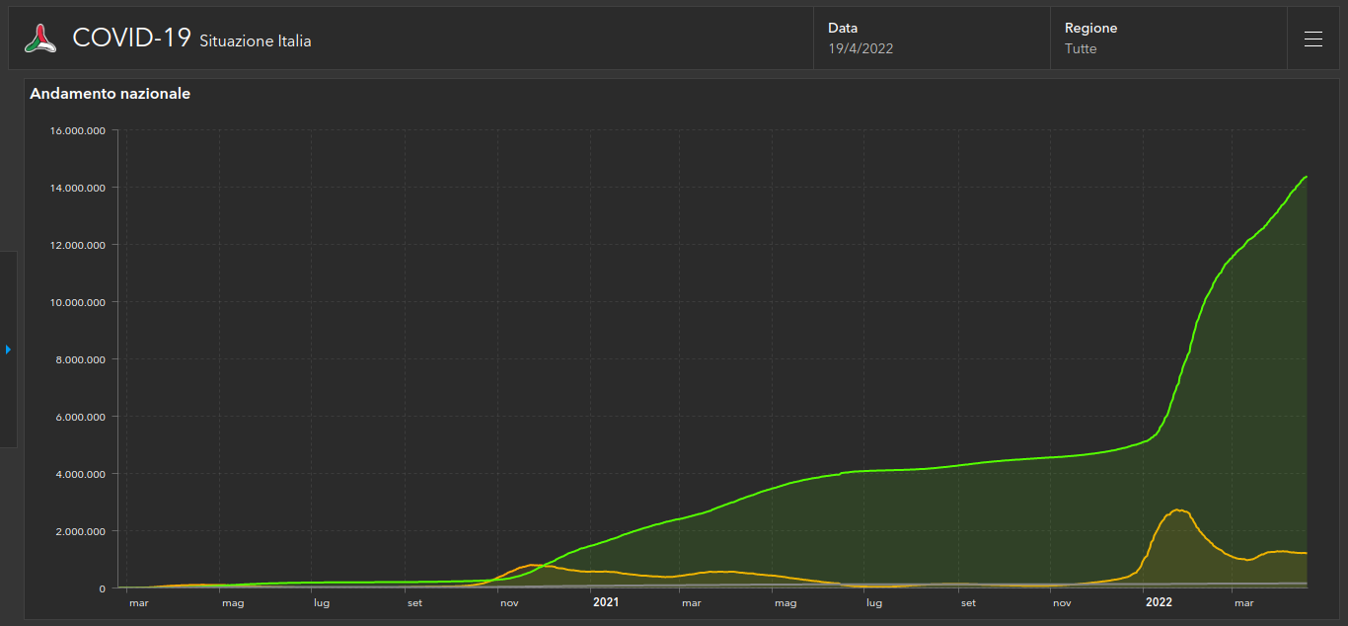Click the green curve's endpoint at top right
Screen dimensions: 1348x626
pos(1306,177)
